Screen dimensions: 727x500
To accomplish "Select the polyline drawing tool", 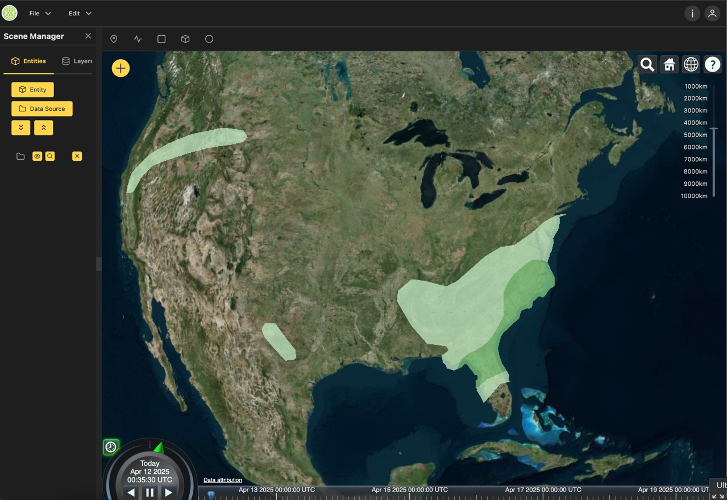I will click(x=138, y=39).
